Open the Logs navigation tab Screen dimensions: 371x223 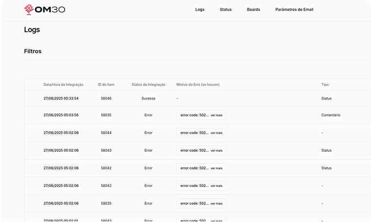(199, 10)
